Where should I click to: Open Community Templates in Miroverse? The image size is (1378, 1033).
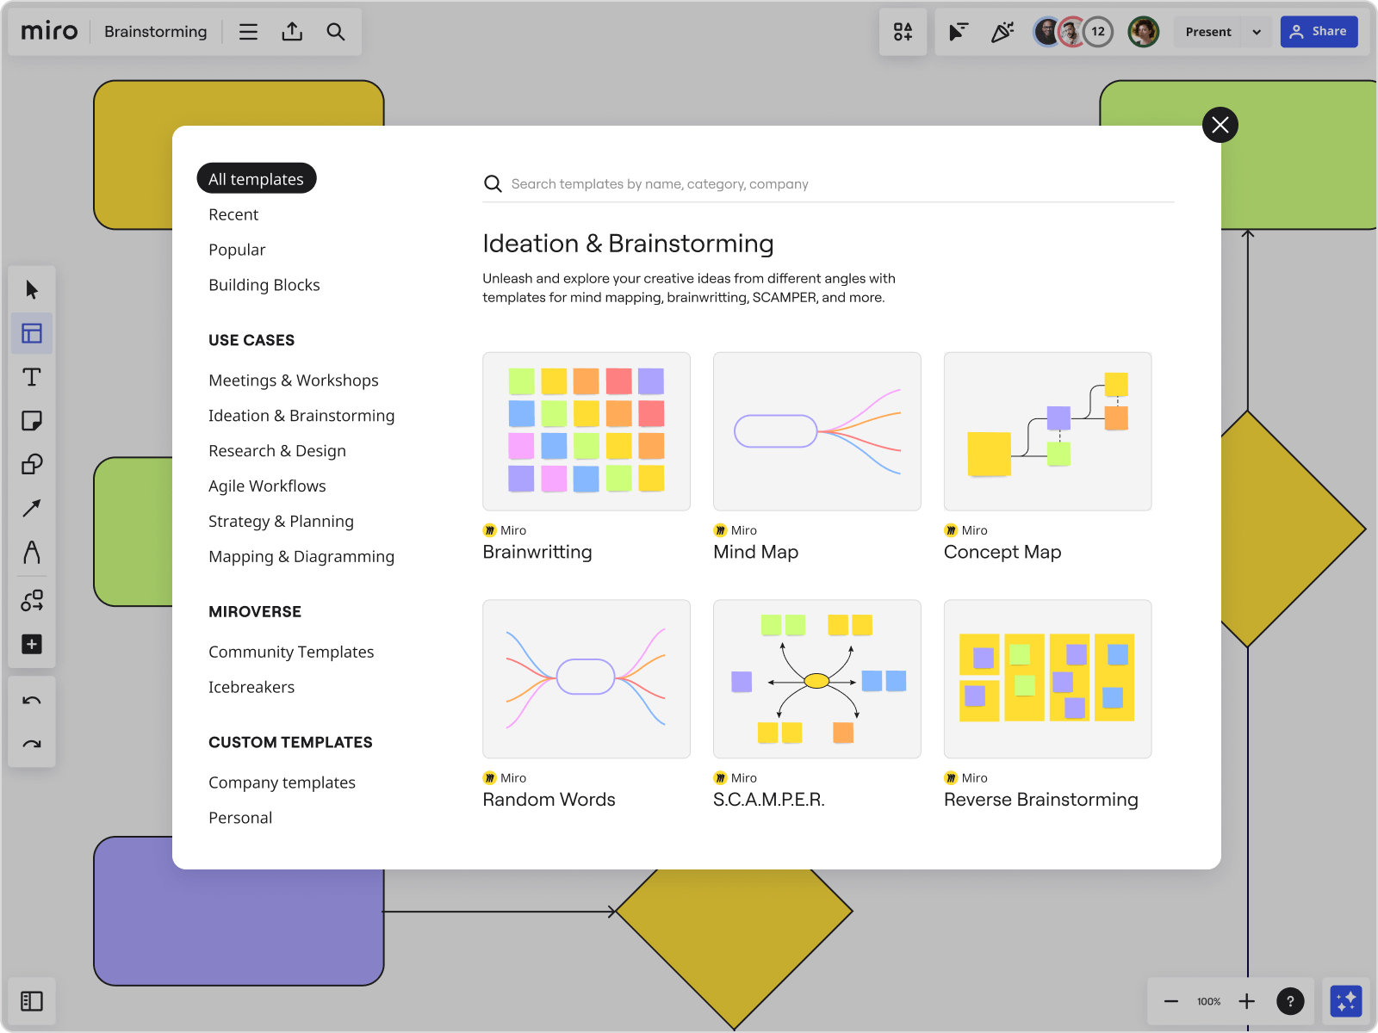point(291,653)
